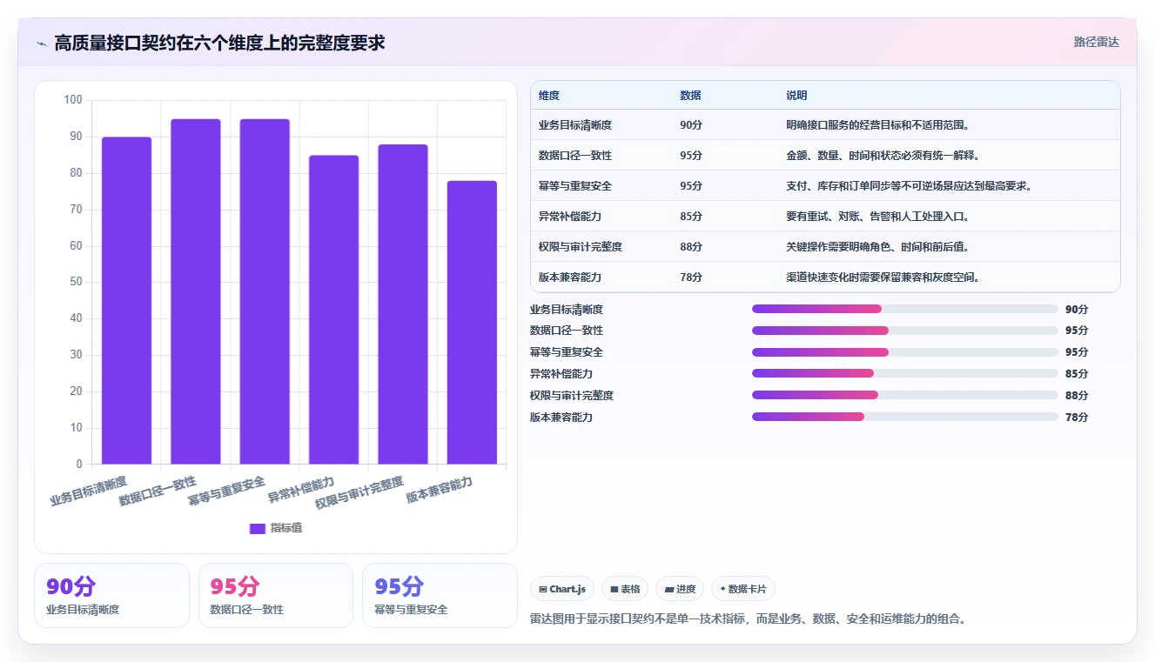
Task: Open the 95分 幂等与重复安全 data card
Action: click(x=440, y=595)
